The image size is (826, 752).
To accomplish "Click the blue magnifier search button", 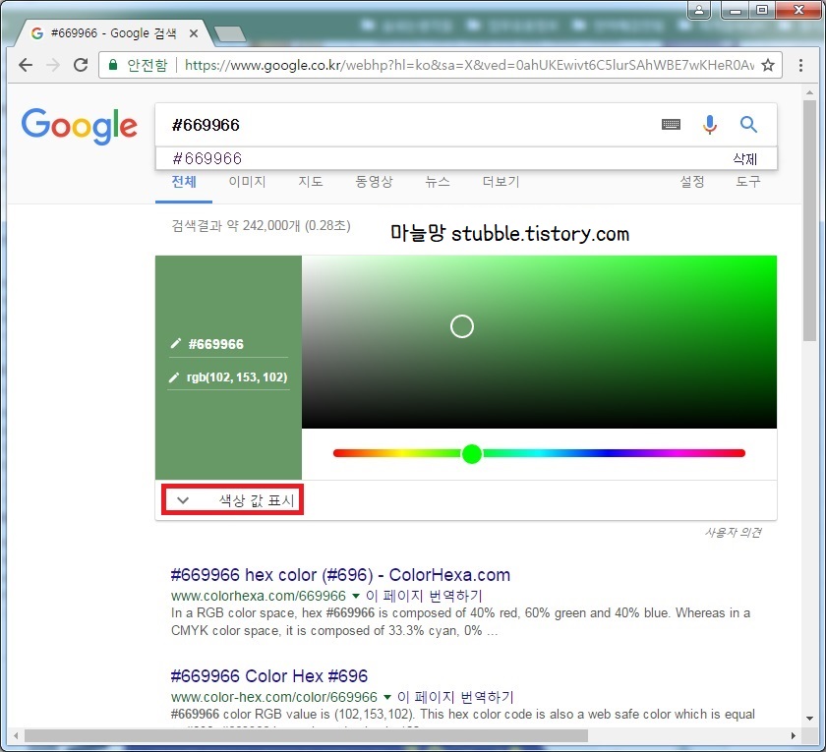I will [x=748, y=125].
